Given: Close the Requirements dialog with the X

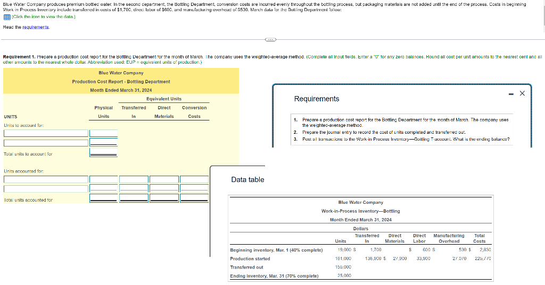Looking at the screenshot, I should click(x=522, y=93).
